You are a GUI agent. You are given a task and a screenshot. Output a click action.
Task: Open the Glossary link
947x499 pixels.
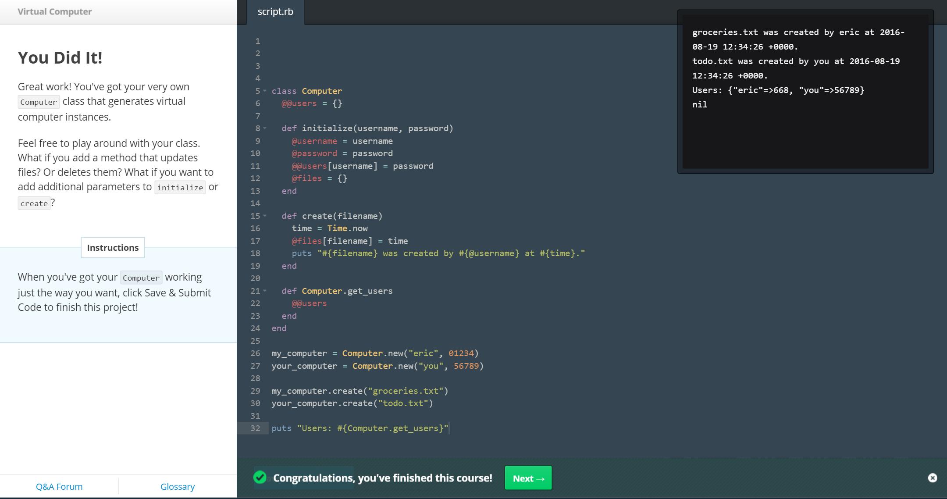pos(178,487)
